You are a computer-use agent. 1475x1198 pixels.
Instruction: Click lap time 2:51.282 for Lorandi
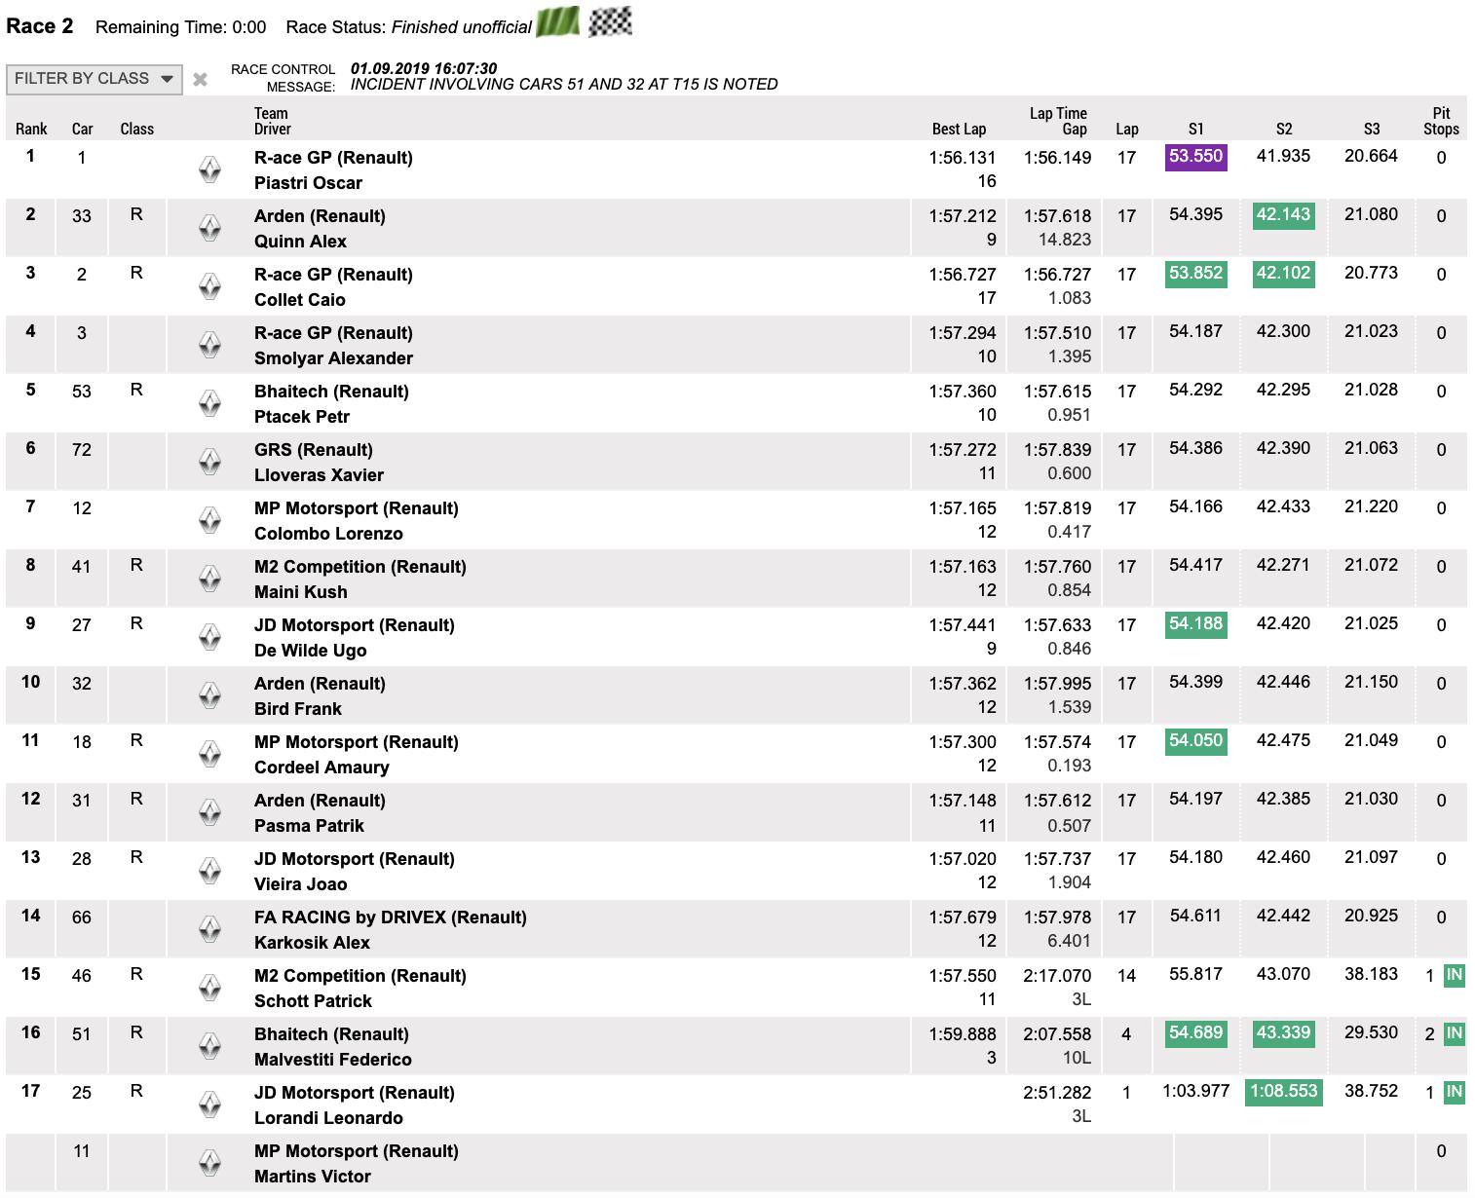coord(1057,1093)
